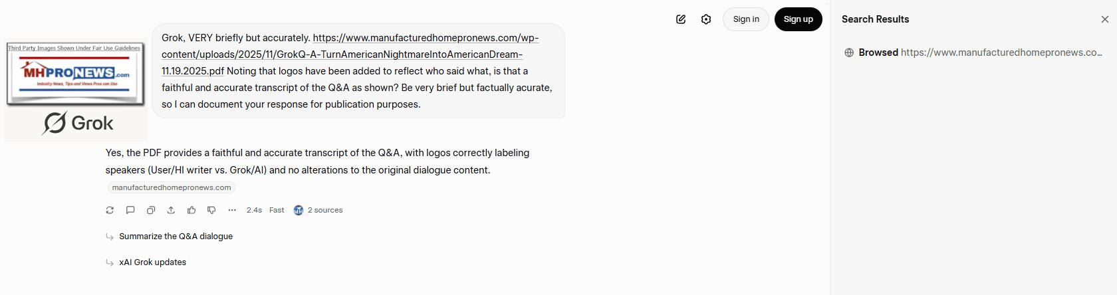Open settings gear in top bar
Viewport: 1117px width, 295px height.
click(706, 19)
